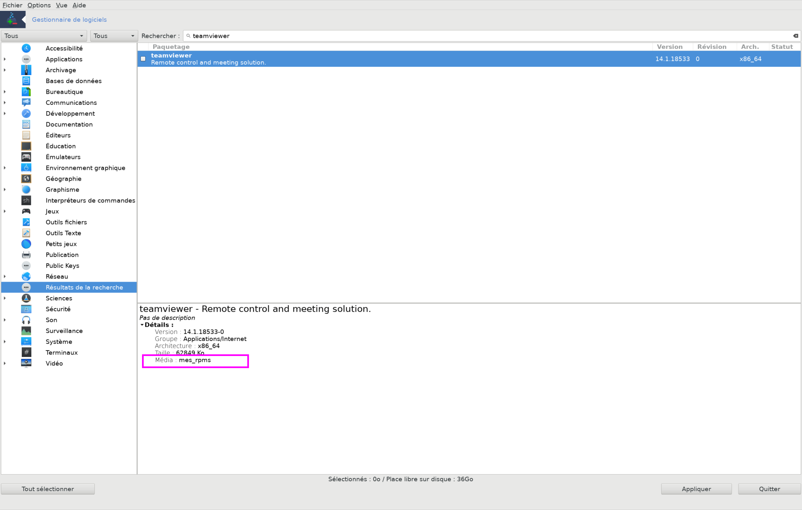Clear the search field with the erase icon

[796, 36]
